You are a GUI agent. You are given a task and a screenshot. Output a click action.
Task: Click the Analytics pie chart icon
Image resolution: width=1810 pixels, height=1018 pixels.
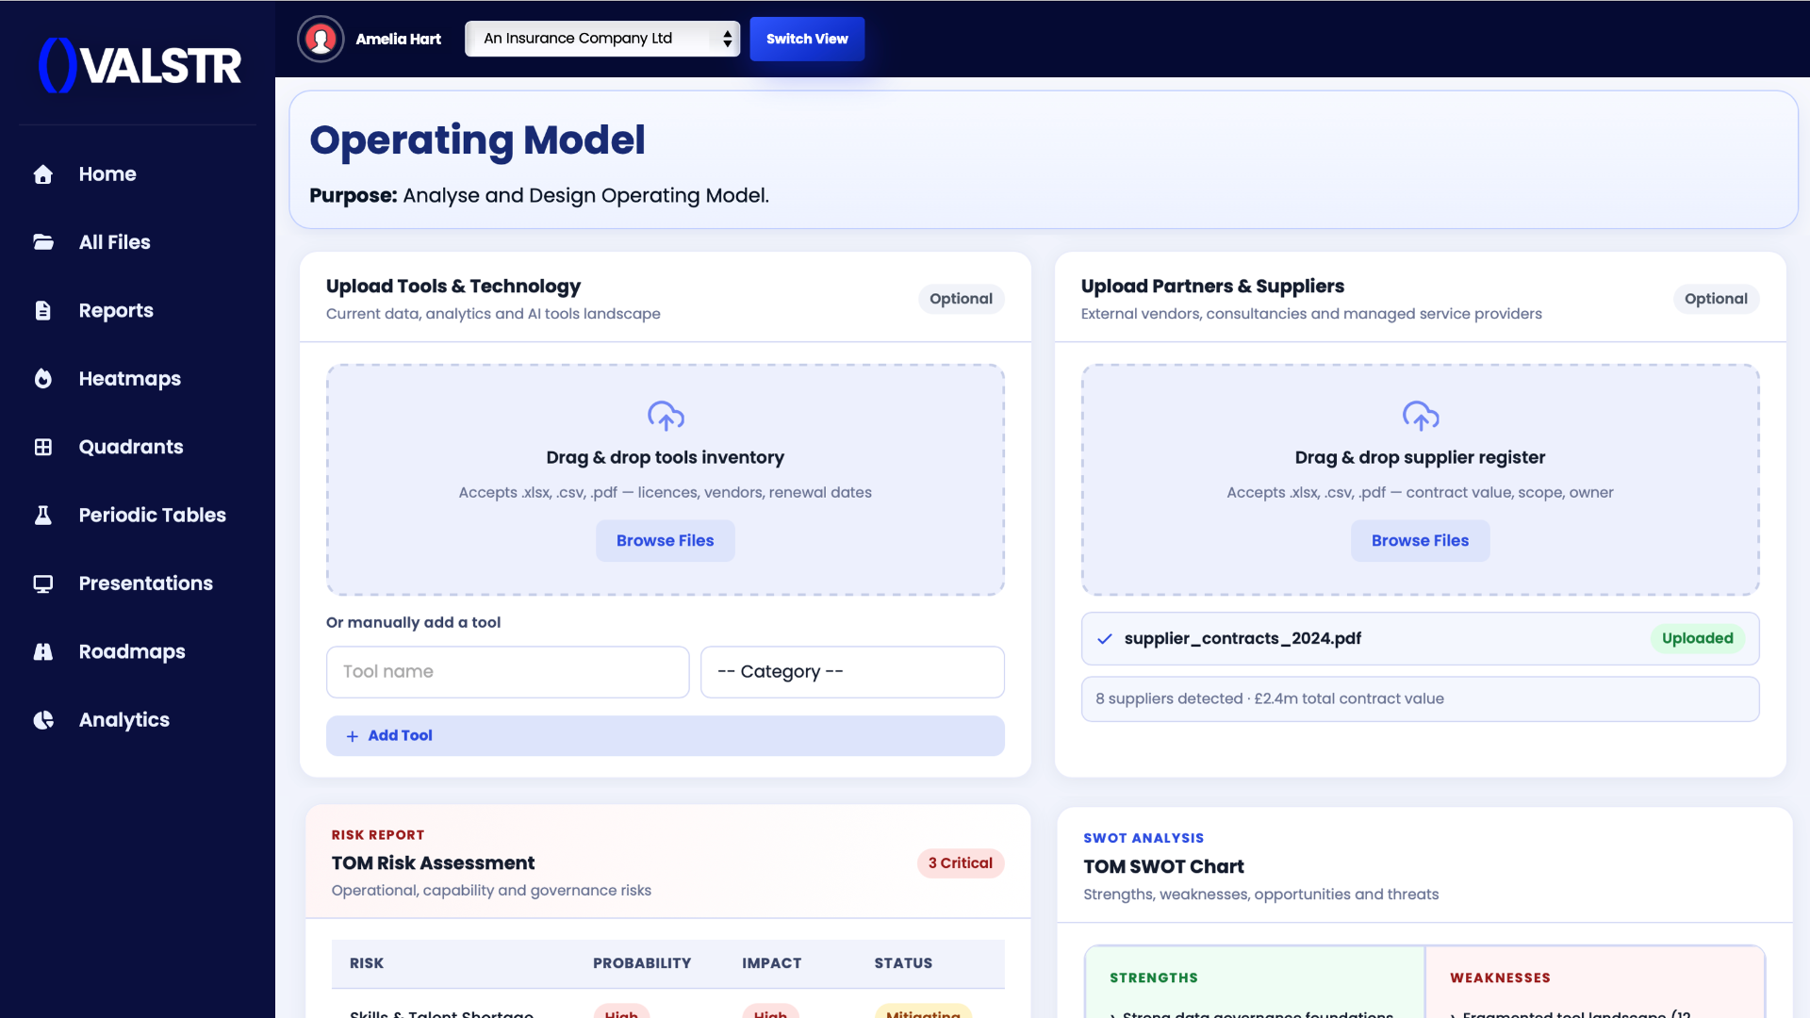click(43, 720)
